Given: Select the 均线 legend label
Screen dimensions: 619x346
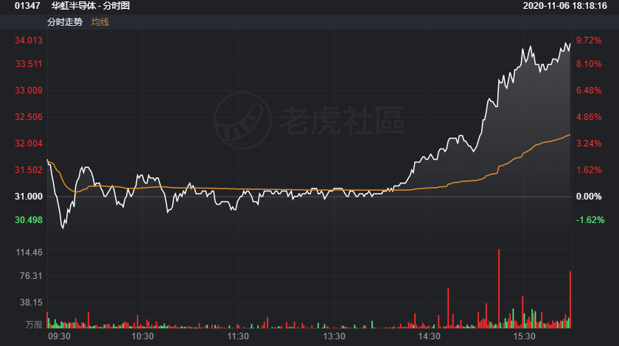Looking at the screenshot, I should [100, 22].
